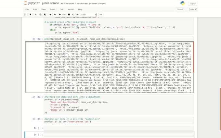Image resolution: width=221 pixels, height=138 pixels.
Task: Open the Cell menu
Action: point(61,9)
